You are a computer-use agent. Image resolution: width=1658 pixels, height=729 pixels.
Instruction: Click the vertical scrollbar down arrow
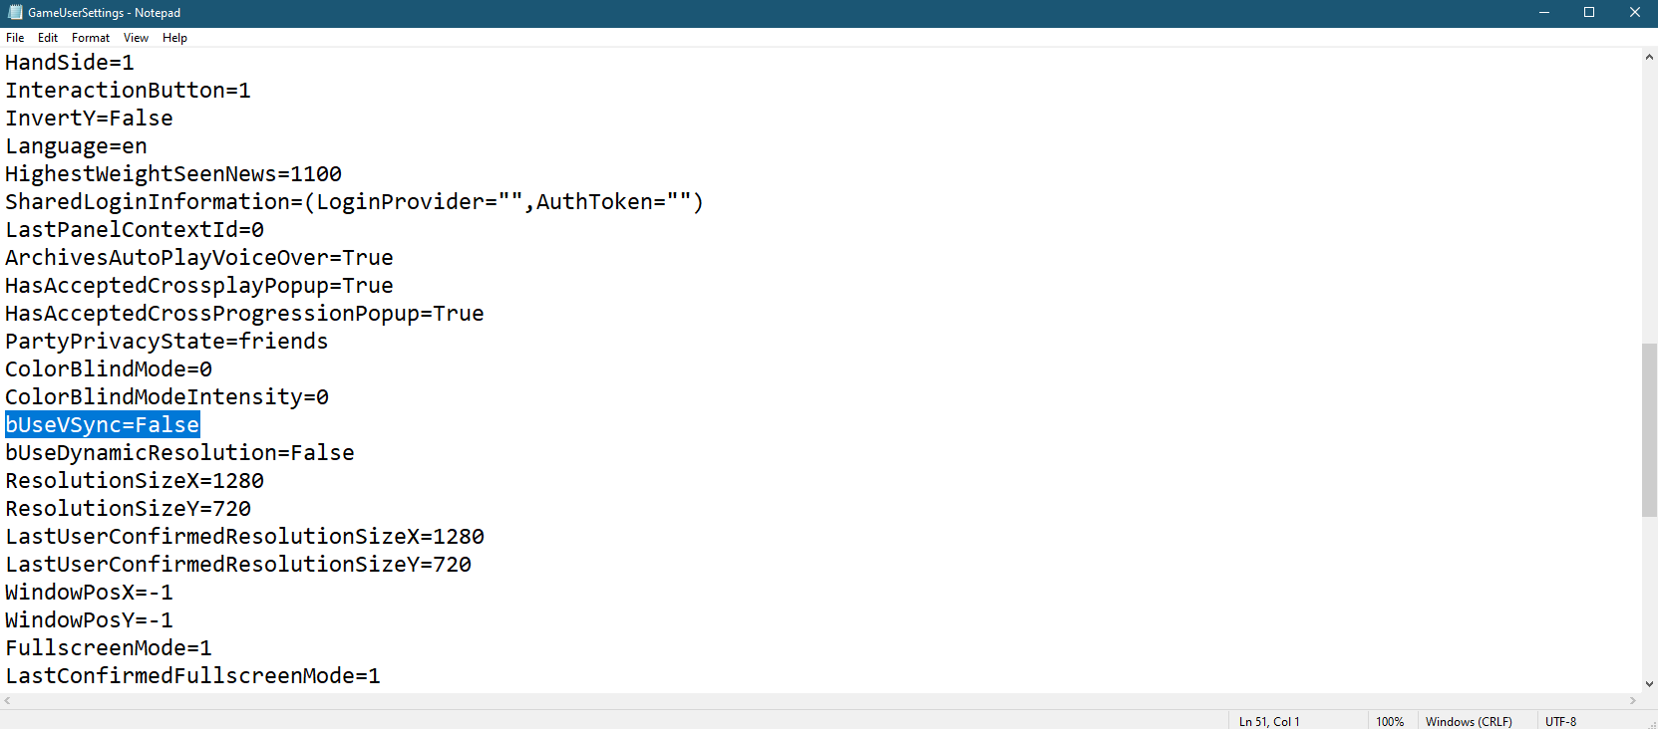(1649, 683)
